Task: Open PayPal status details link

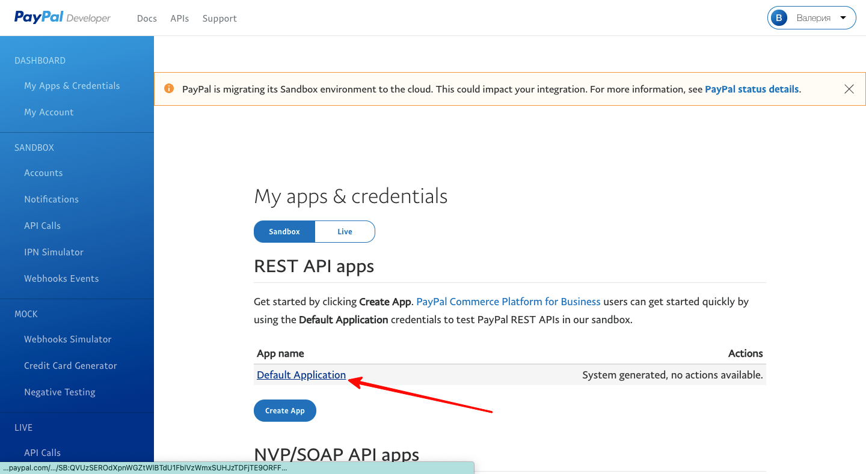Action: coord(752,89)
